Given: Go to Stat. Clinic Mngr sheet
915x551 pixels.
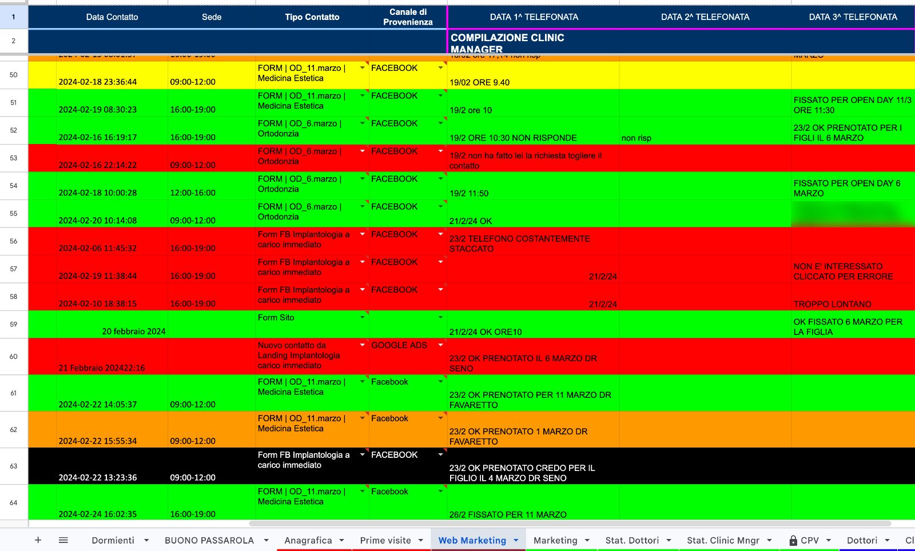Looking at the screenshot, I should click(723, 541).
